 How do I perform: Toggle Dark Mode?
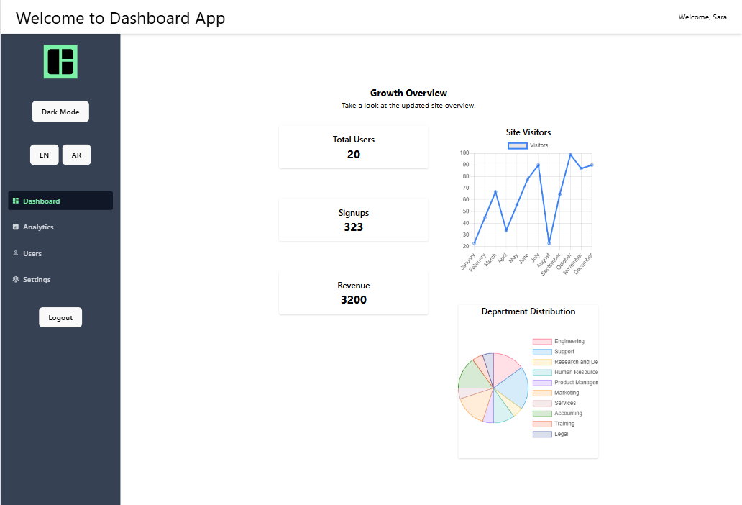point(60,112)
